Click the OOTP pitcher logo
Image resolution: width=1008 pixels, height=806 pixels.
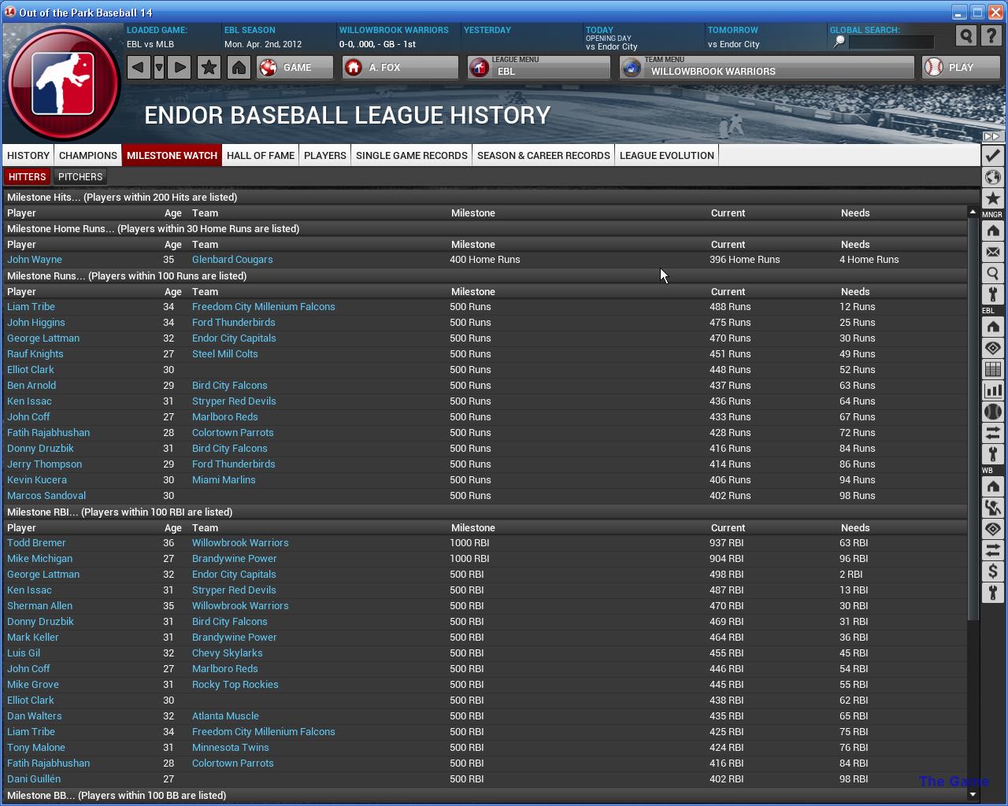tap(63, 83)
